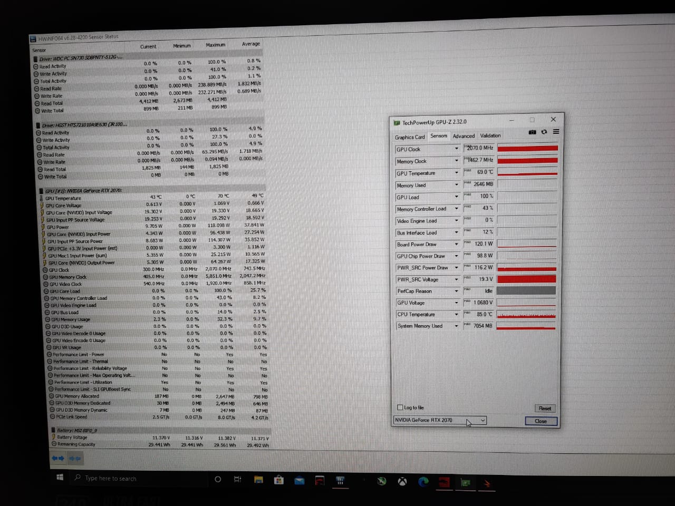Select the Performance Limit - Thermal row
This screenshot has height=506, width=675.
pos(158,362)
